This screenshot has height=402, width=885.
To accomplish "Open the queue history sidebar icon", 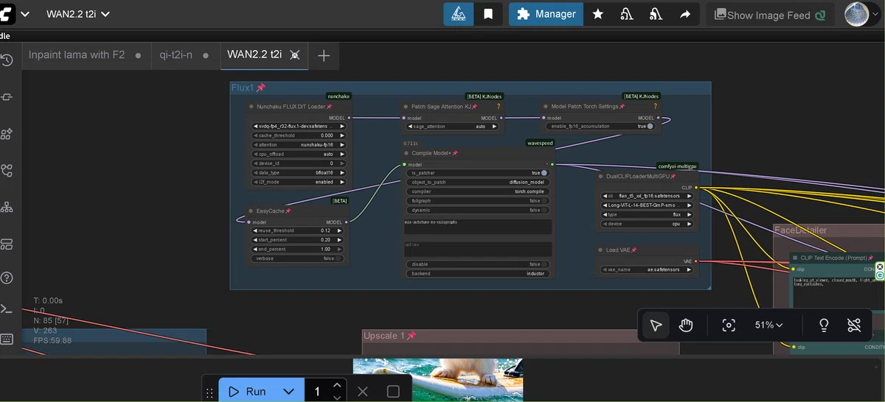I will (x=7, y=60).
